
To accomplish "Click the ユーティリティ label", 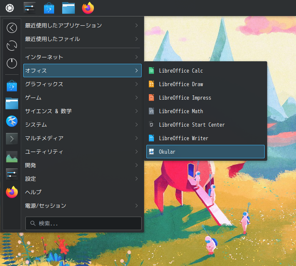I will click(x=44, y=152).
